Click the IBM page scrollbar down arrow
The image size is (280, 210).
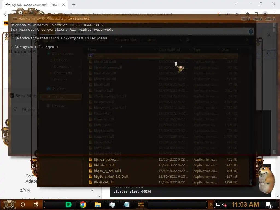[x=278, y=196]
